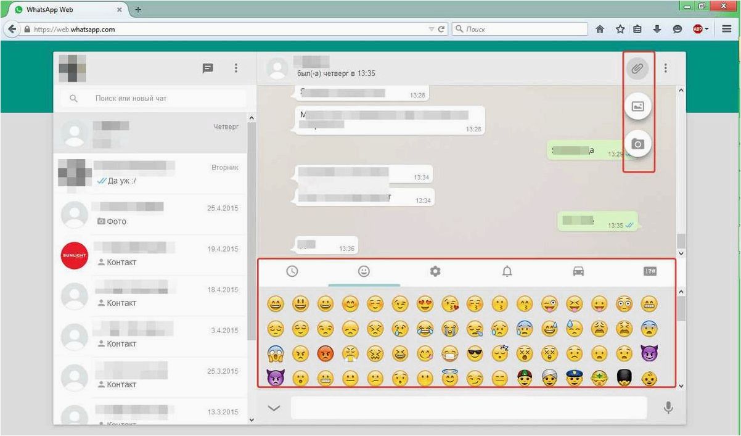
Task: Insert the police officer emoji
Action: [575, 377]
